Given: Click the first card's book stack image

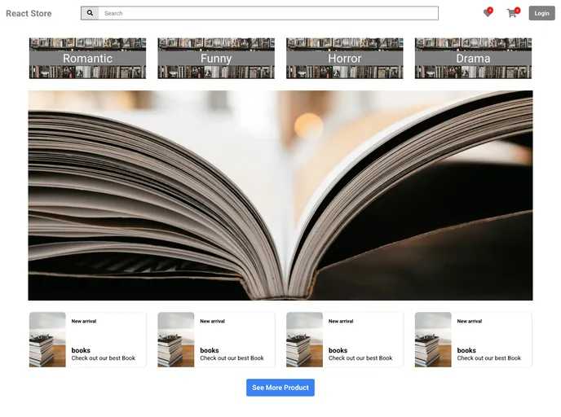Looking at the screenshot, I should [x=47, y=340].
